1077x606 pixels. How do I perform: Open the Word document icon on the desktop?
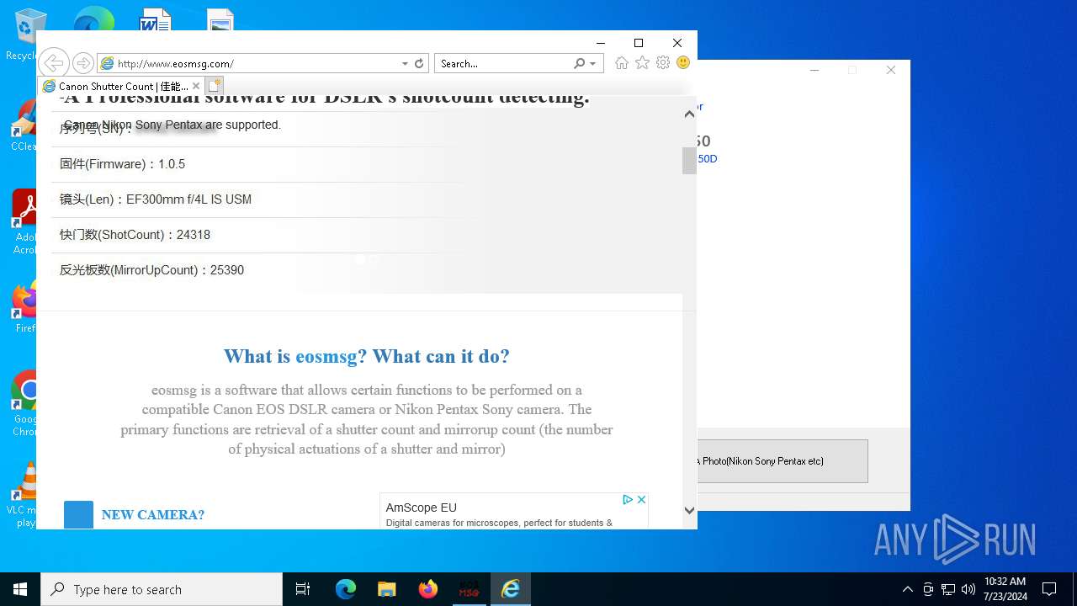[x=156, y=19]
